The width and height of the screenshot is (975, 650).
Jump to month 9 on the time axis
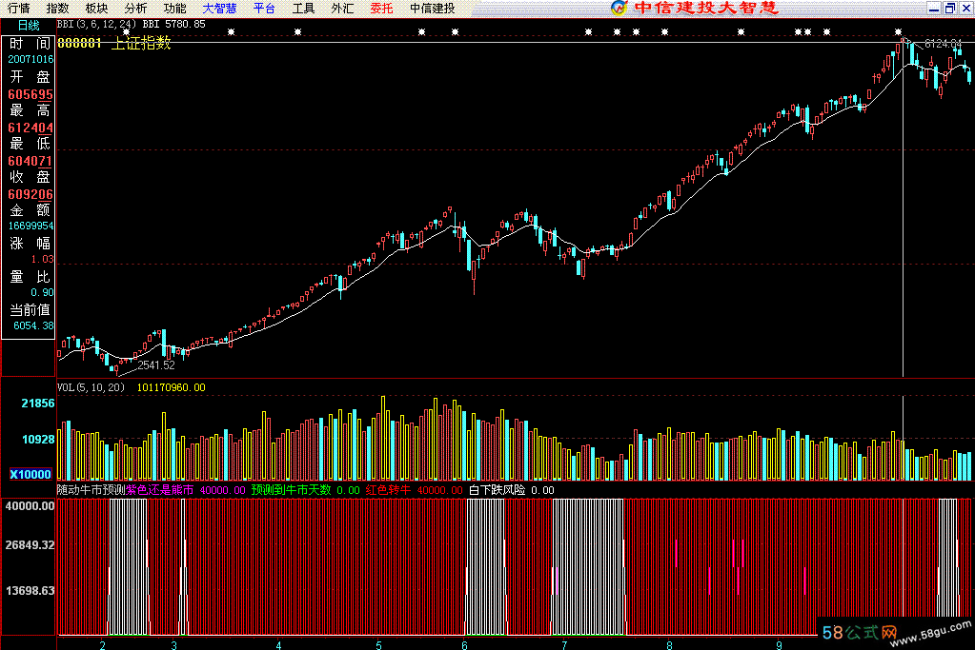click(x=779, y=645)
